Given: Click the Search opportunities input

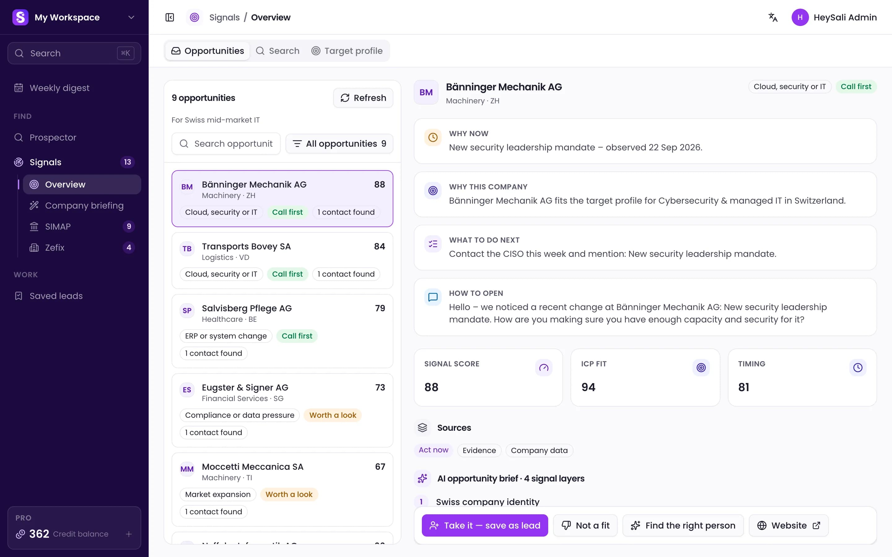Looking at the screenshot, I should point(226,144).
